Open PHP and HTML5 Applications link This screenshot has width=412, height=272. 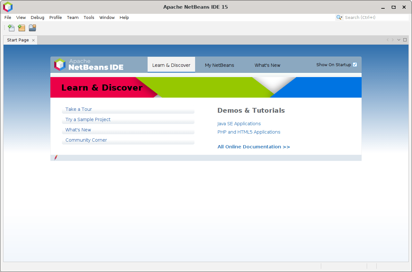pos(249,132)
